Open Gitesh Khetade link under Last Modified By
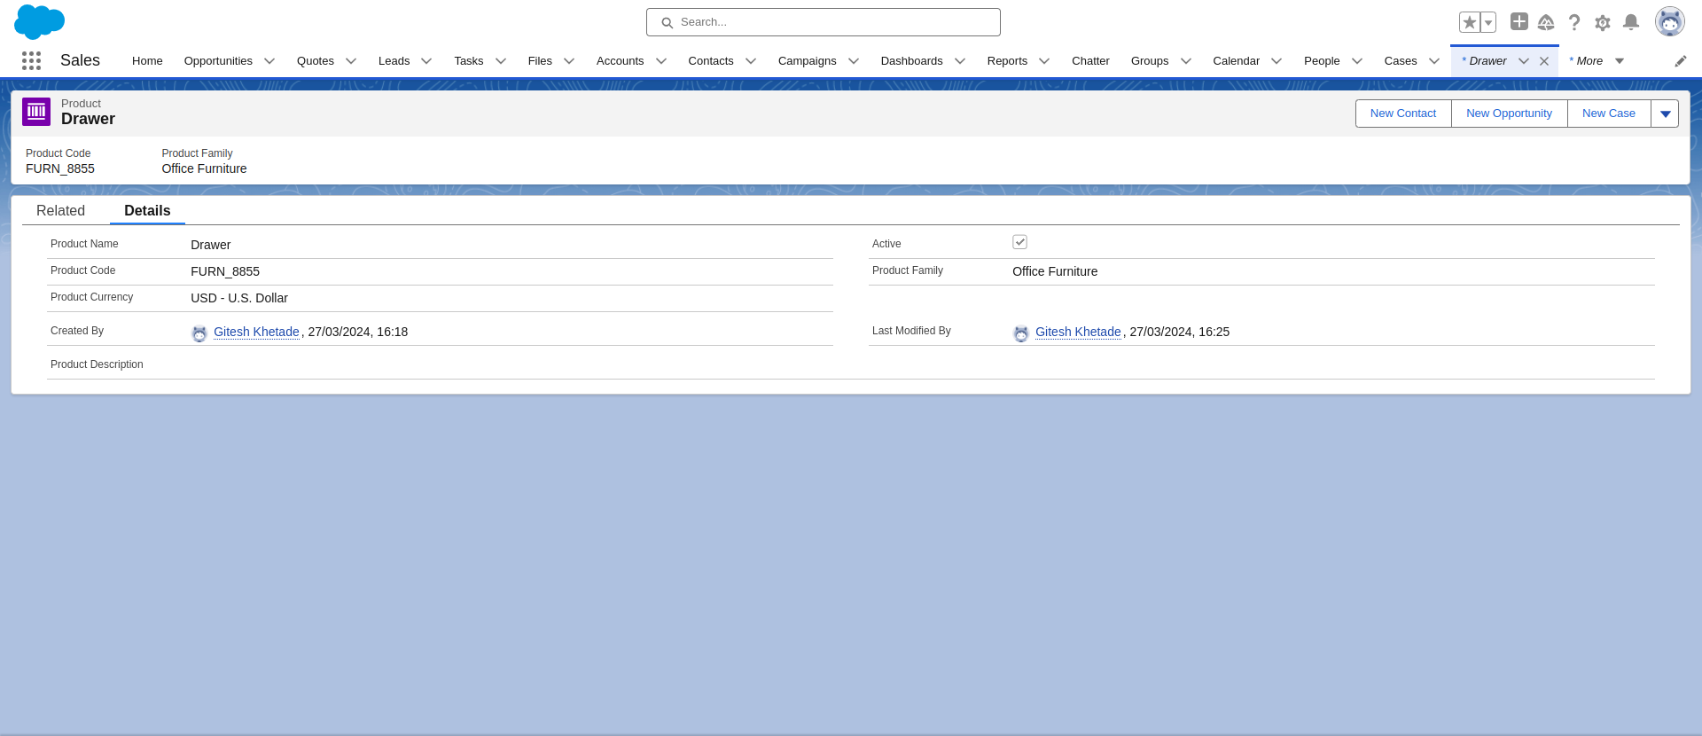1702x736 pixels. coord(1078,332)
